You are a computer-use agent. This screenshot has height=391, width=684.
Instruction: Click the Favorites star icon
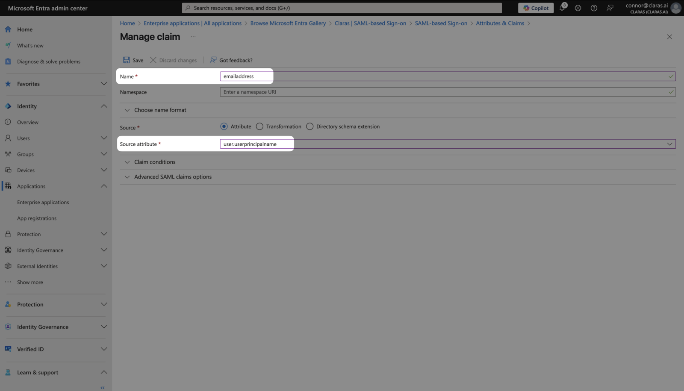pos(8,84)
